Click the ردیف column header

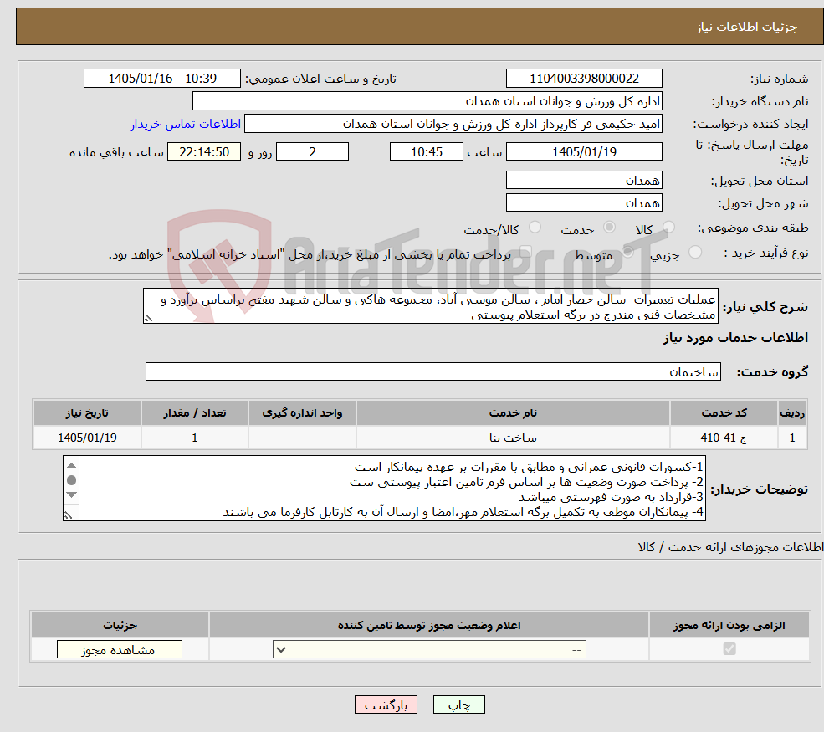click(792, 413)
